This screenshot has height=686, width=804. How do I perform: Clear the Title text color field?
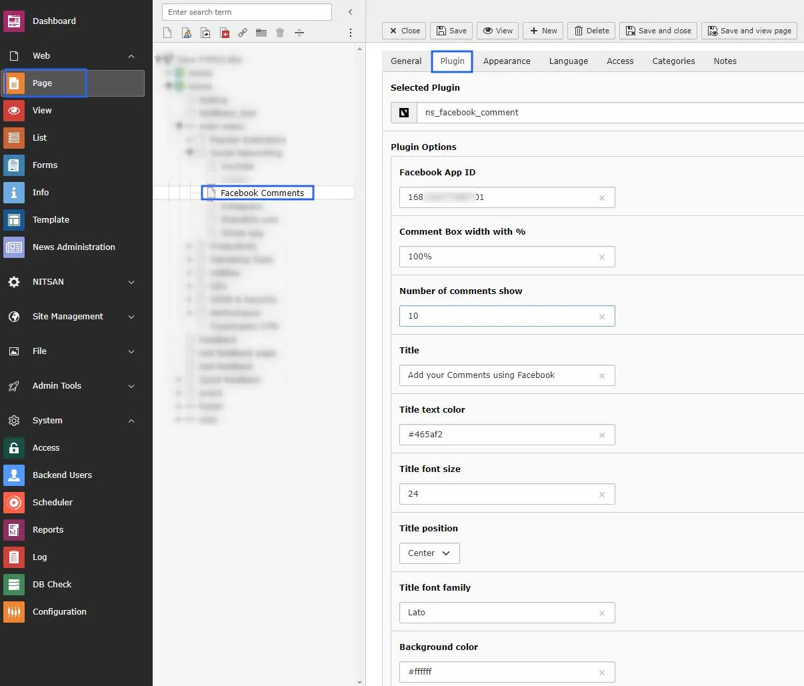[602, 435]
